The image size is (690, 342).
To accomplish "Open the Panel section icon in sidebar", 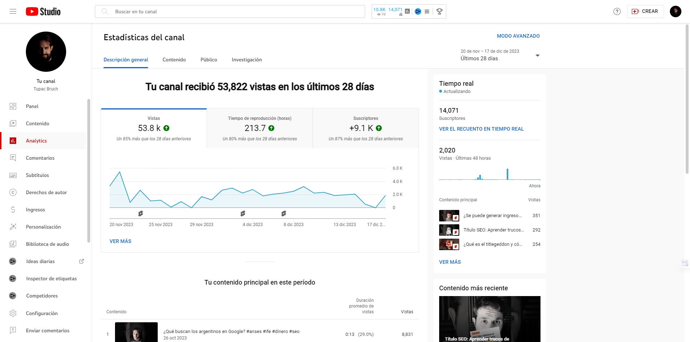I will click(13, 106).
